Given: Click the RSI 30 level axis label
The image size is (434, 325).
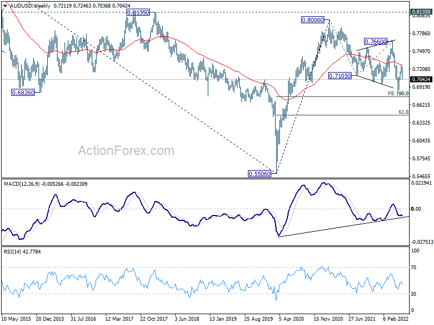Looking at the screenshot, I should [x=413, y=294].
